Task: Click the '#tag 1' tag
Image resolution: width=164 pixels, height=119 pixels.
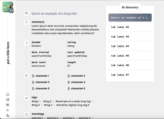Action: coord(35,101)
